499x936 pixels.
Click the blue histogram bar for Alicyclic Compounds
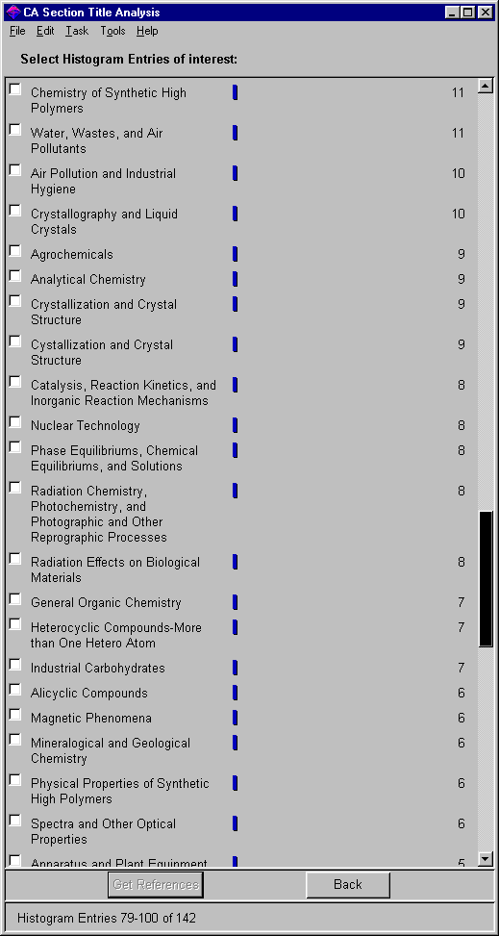(x=236, y=693)
